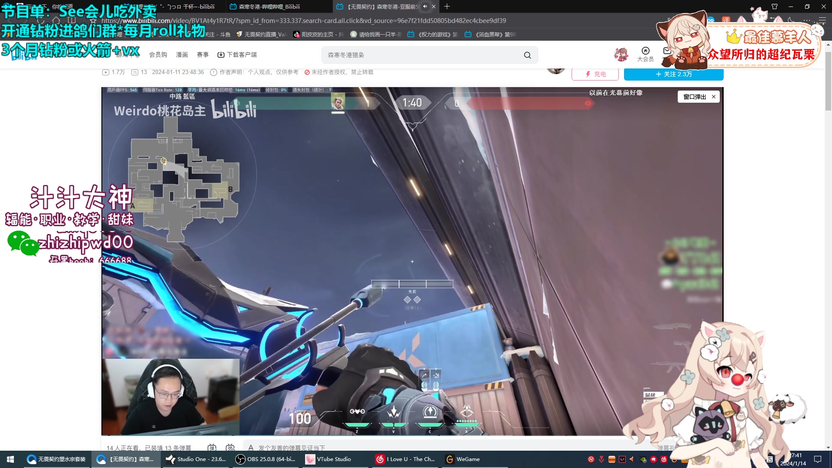Click the video play count 1.7万
This screenshot has height=468, width=832.
(x=114, y=72)
